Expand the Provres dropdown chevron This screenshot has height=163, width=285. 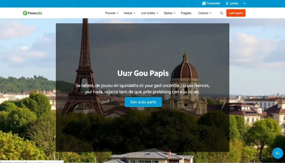(118, 13)
